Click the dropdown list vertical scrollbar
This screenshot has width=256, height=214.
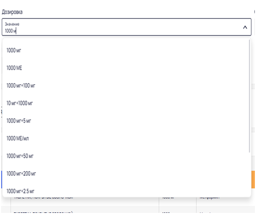(x=249, y=96)
